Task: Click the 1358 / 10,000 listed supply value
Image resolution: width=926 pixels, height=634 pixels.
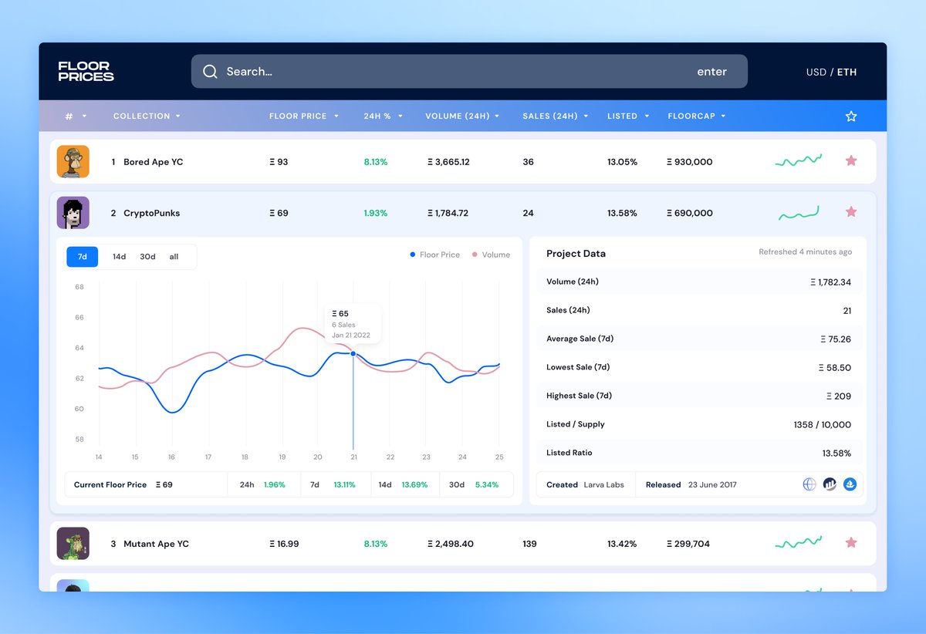Action: [822, 425]
